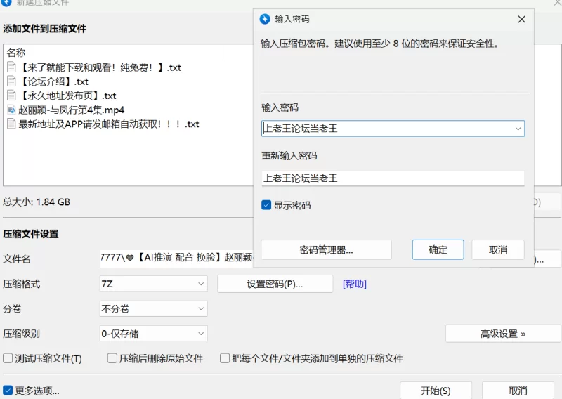Expand the password history dropdown arrow
562x399 pixels.
pos(518,129)
